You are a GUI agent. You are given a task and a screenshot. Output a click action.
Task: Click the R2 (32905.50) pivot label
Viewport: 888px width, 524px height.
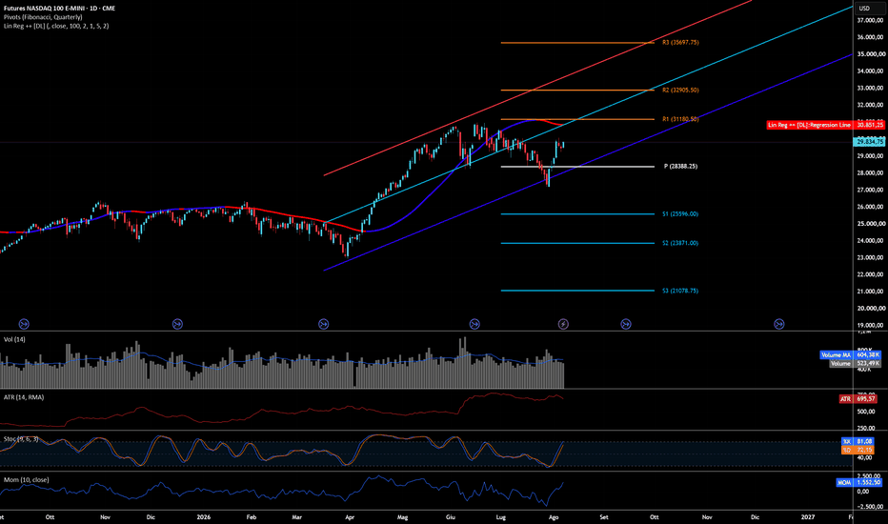pos(680,91)
